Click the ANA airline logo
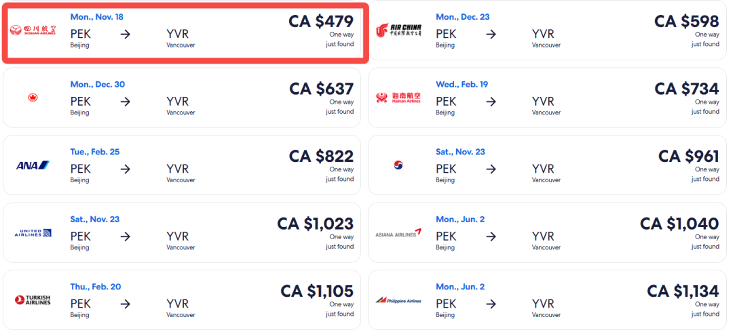733x332 pixels. click(x=33, y=165)
